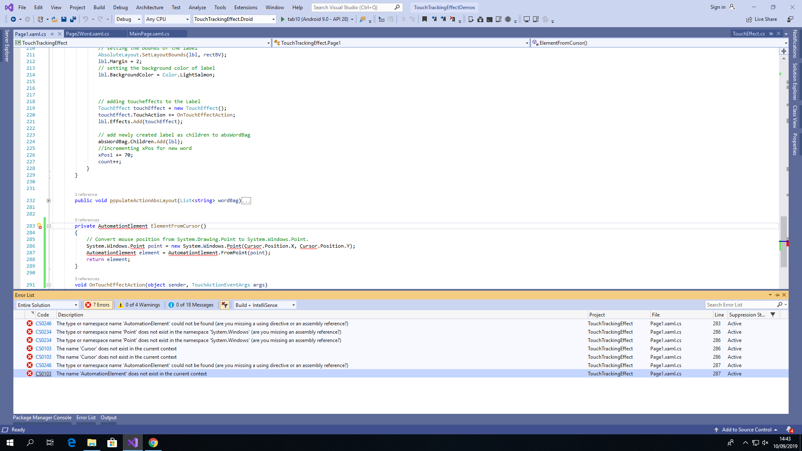Open the Build menu
802x451 pixels.
click(99, 8)
